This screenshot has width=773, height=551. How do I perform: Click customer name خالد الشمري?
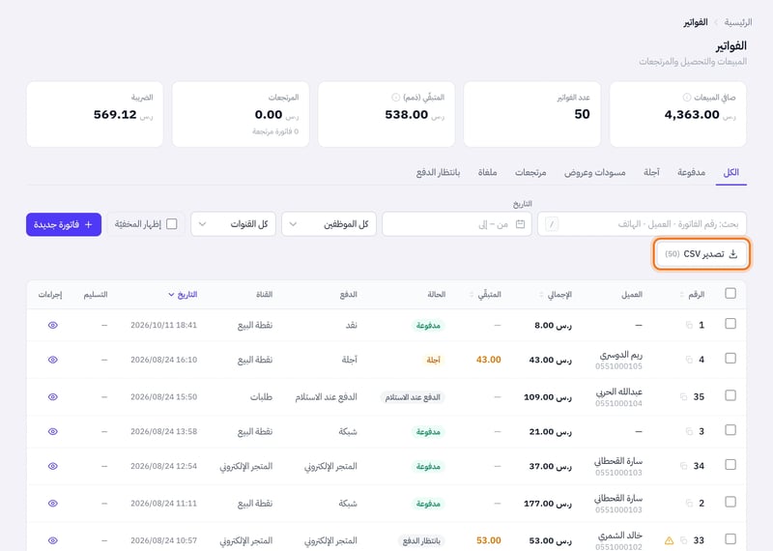pyautogui.click(x=620, y=536)
